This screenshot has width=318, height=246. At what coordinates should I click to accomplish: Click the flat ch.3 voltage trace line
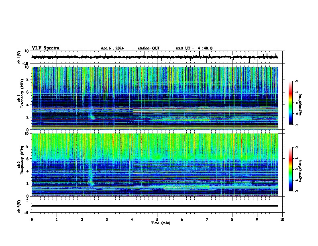pyautogui.click(x=155, y=206)
